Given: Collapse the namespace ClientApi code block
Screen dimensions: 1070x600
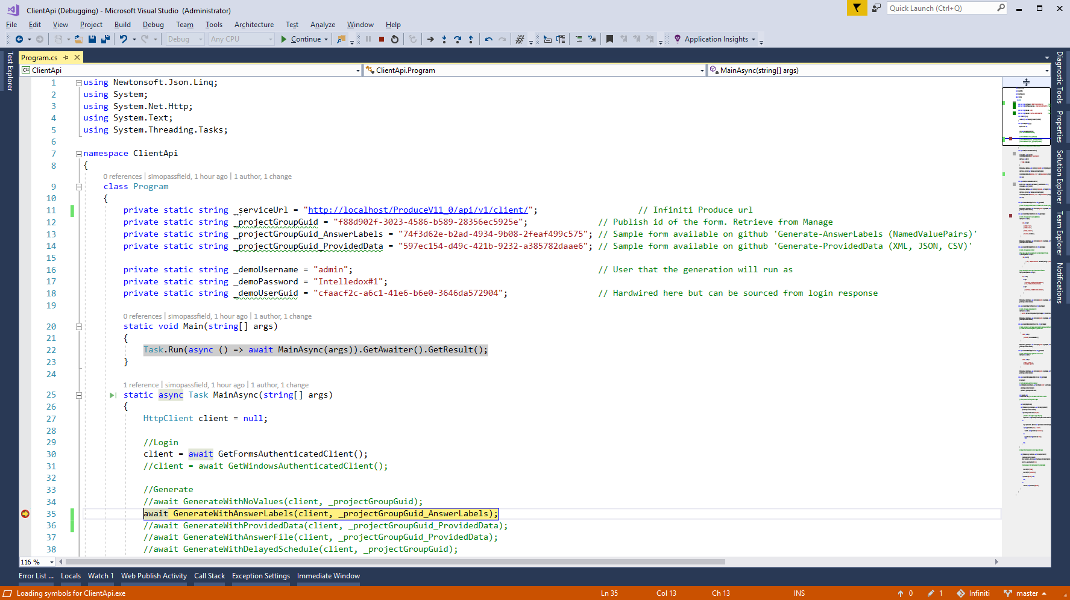Looking at the screenshot, I should point(79,154).
